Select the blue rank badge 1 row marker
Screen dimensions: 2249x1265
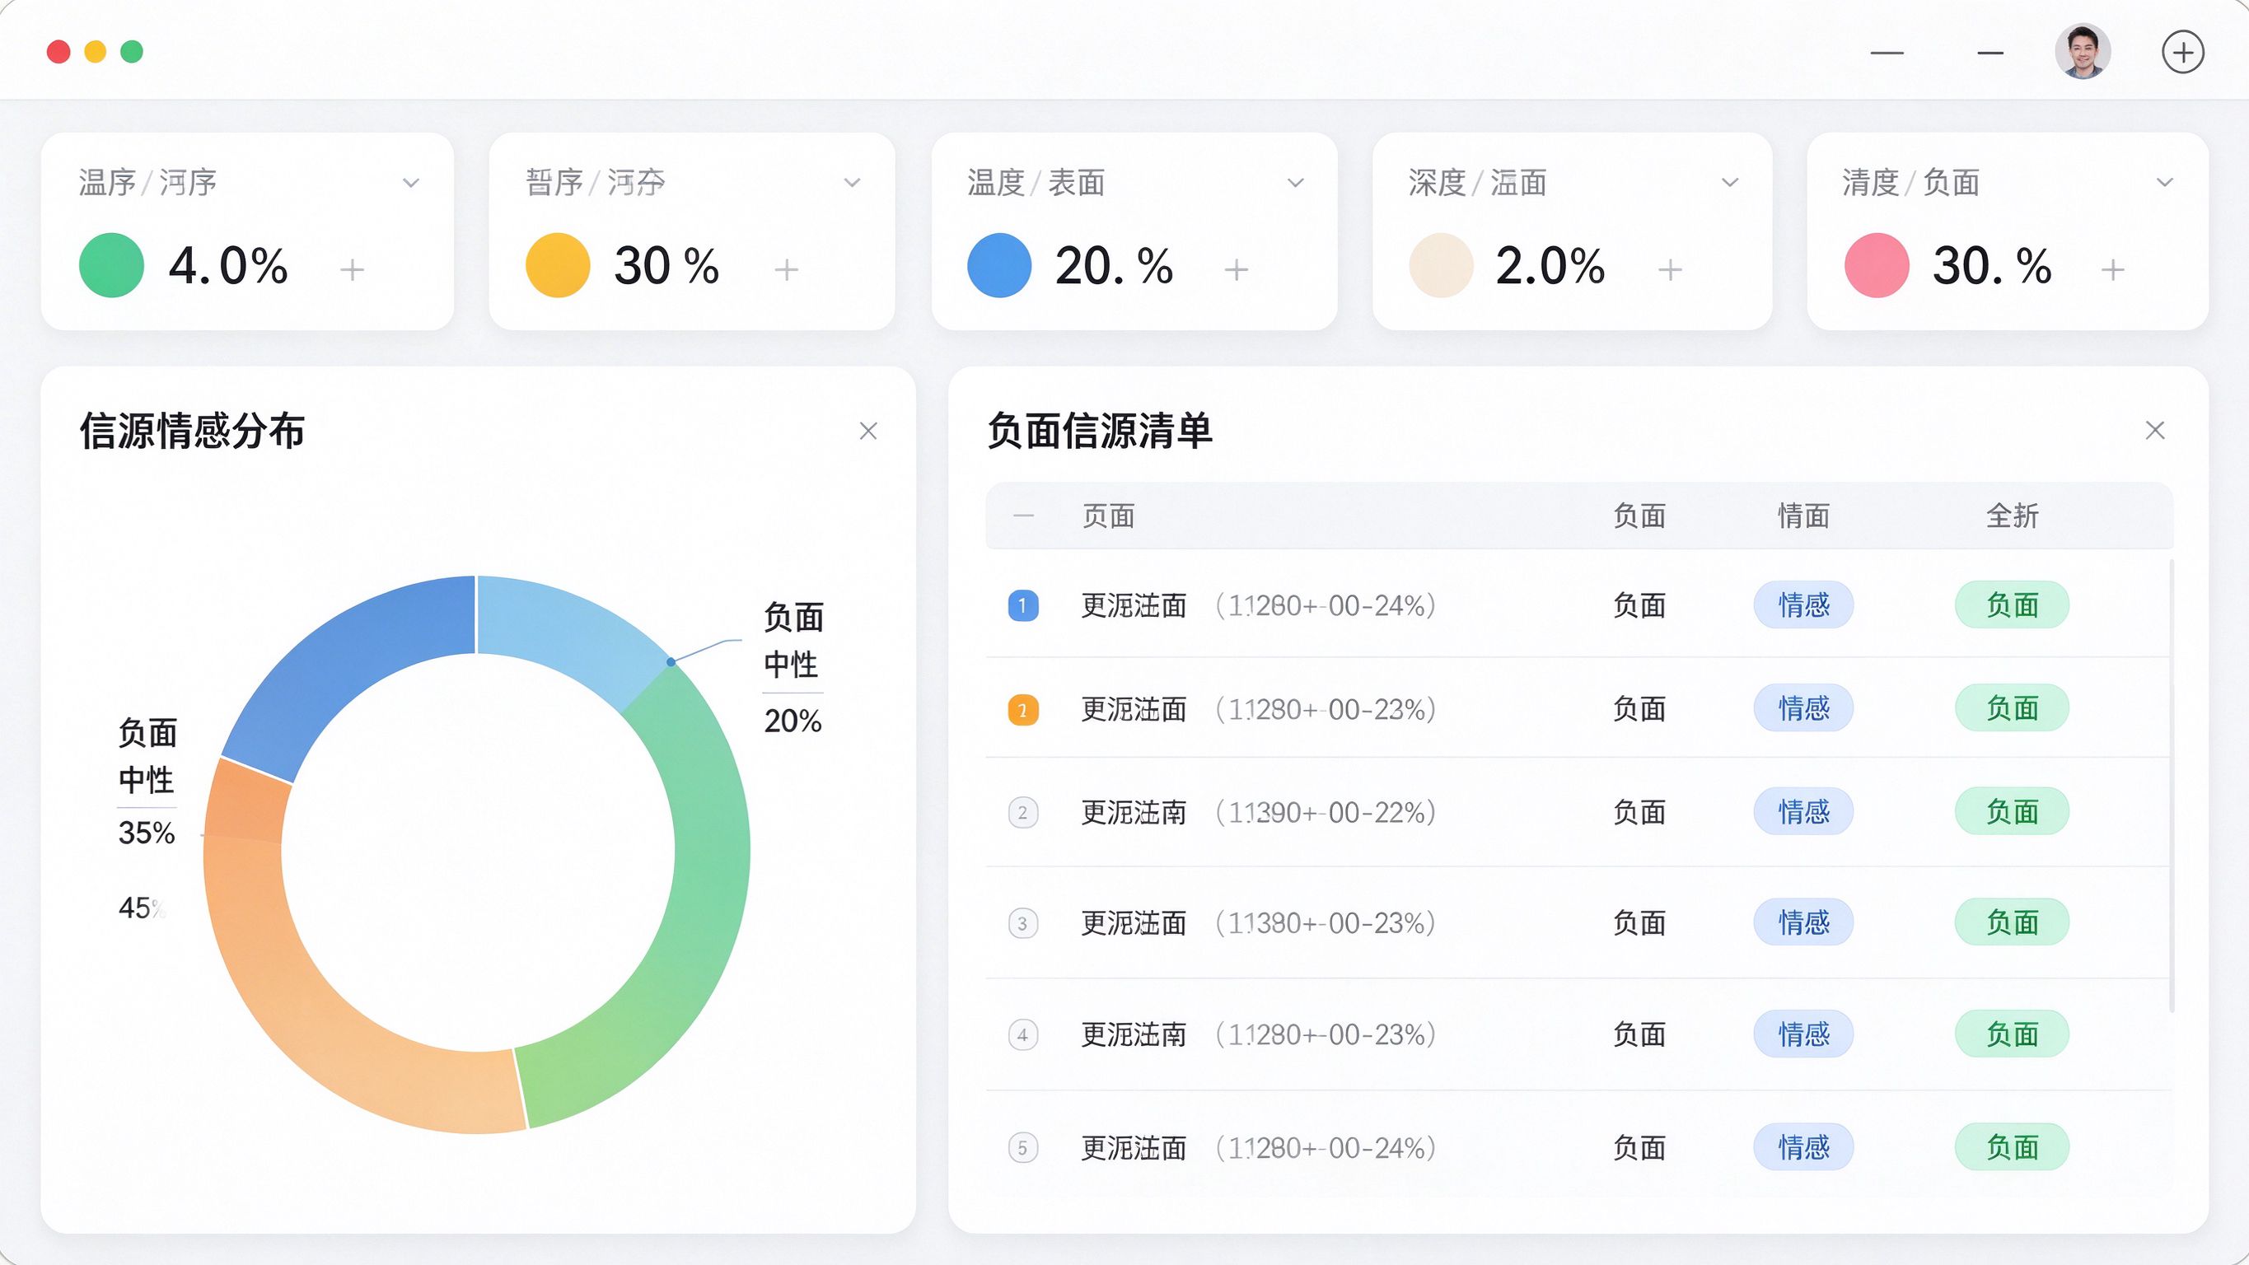pos(1023,606)
